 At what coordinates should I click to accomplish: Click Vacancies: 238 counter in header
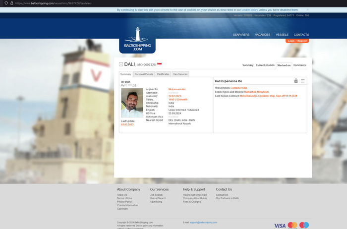pos(263,15)
